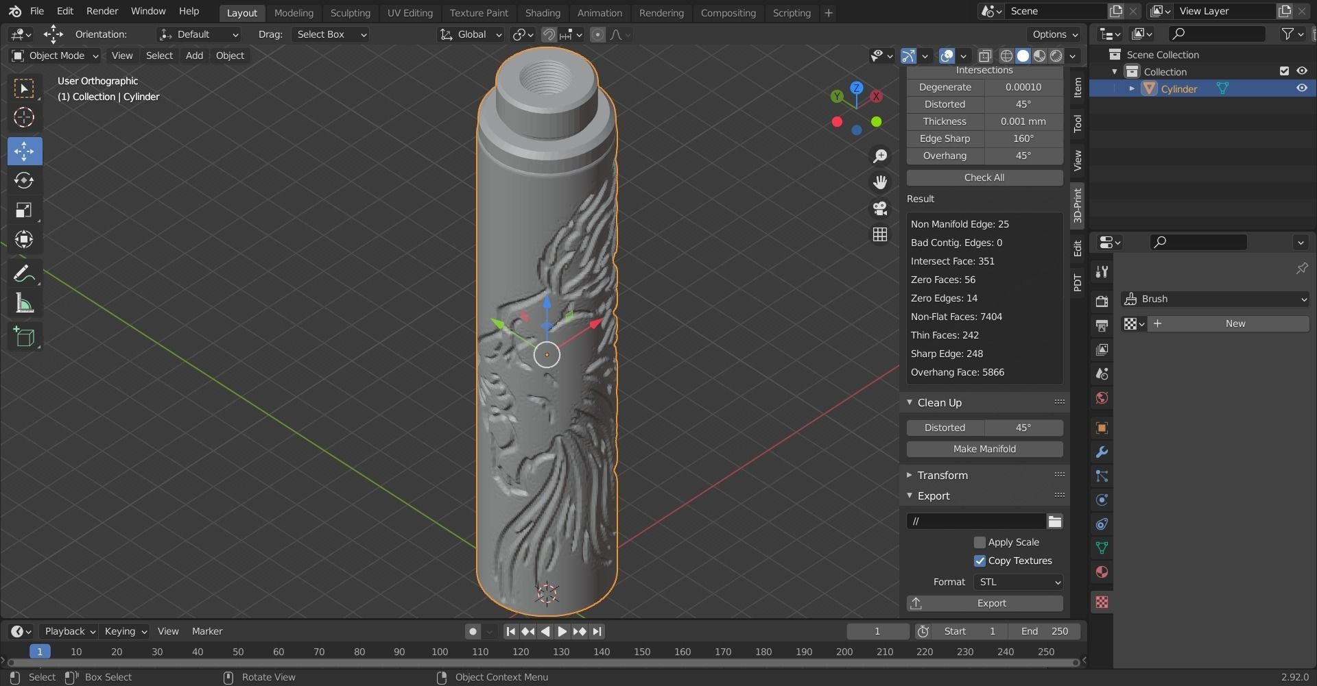This screenshot has height=686, width=1317.
Task: Pin the properties editor context
Action: point(1301,268)
